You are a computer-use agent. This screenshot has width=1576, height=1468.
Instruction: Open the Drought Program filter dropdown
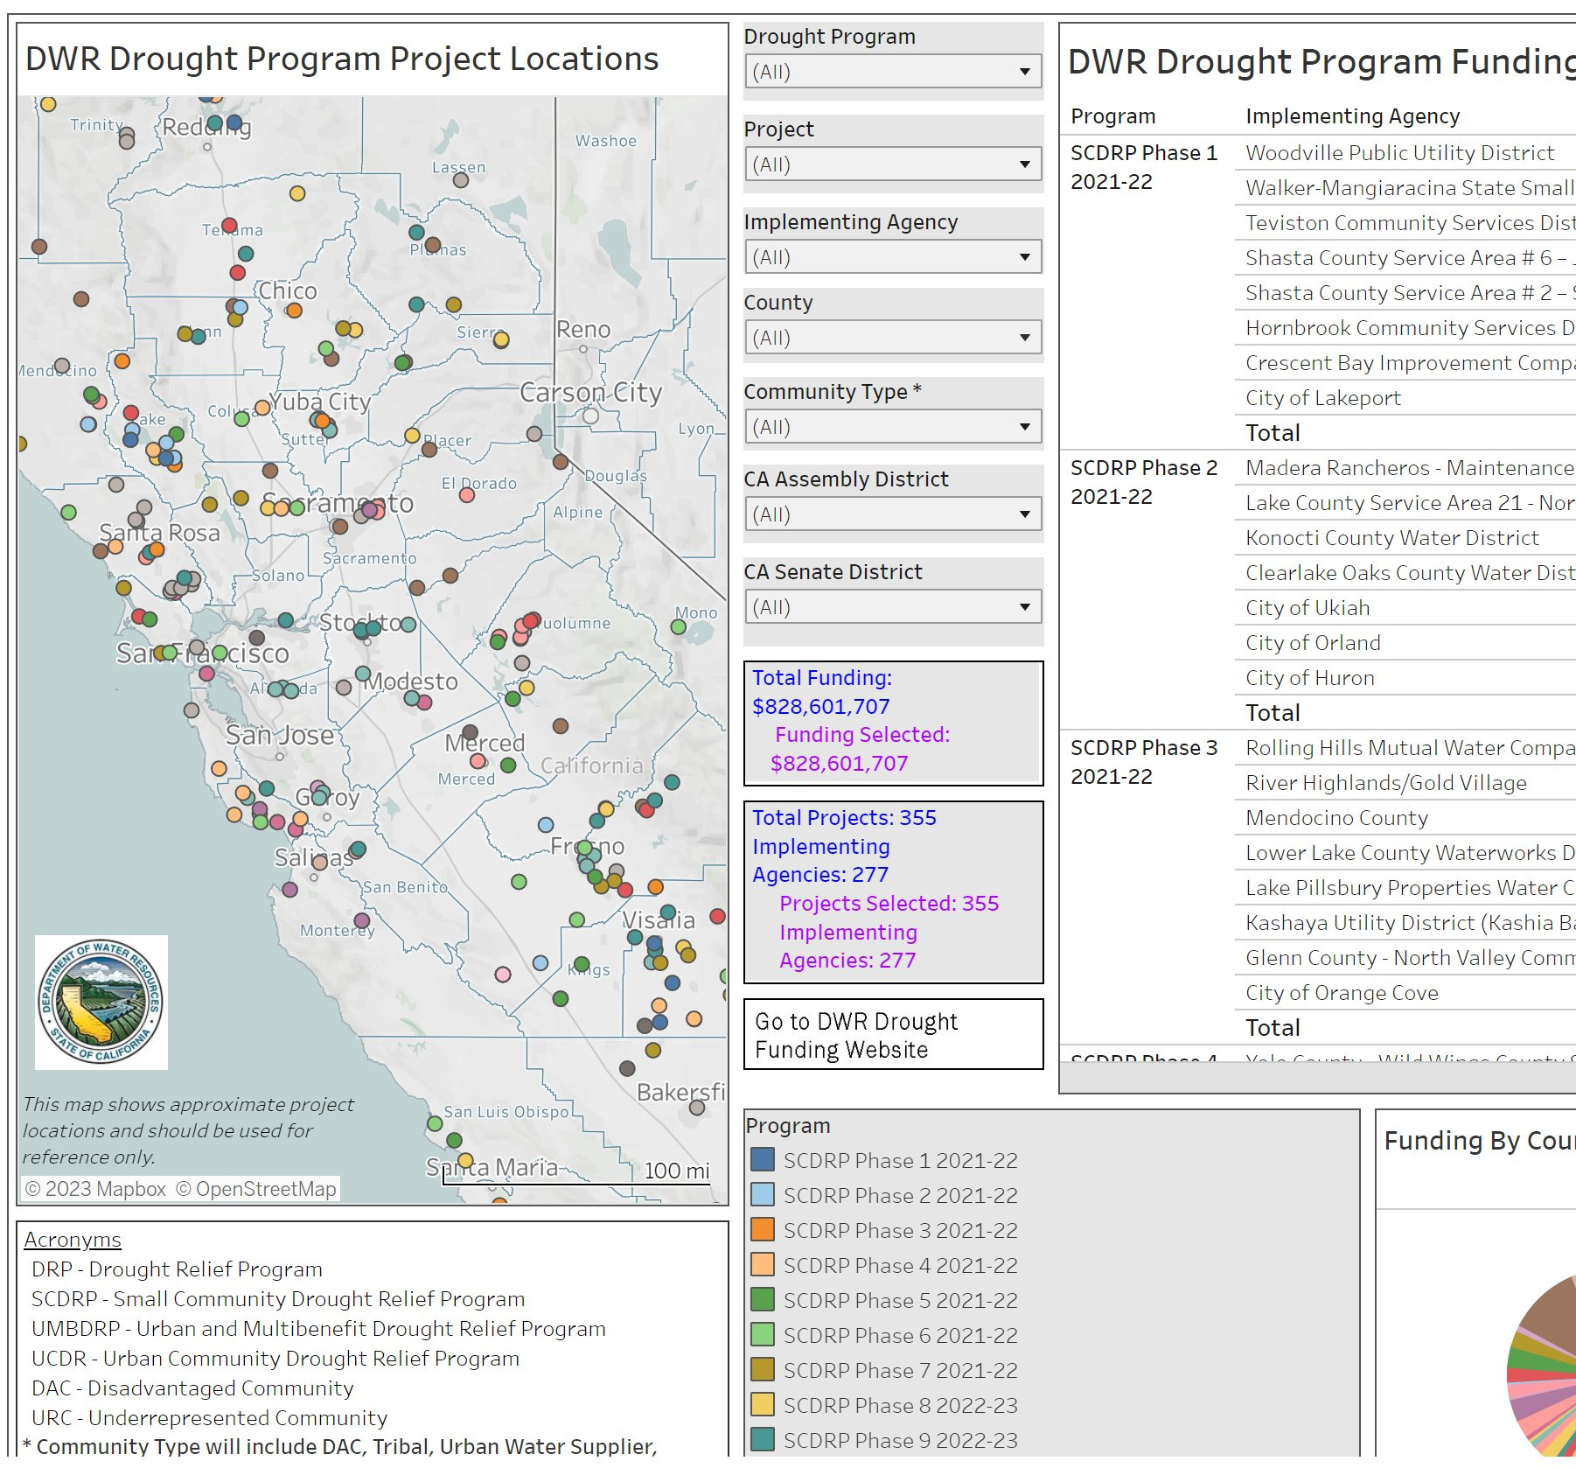coord(893,71)
